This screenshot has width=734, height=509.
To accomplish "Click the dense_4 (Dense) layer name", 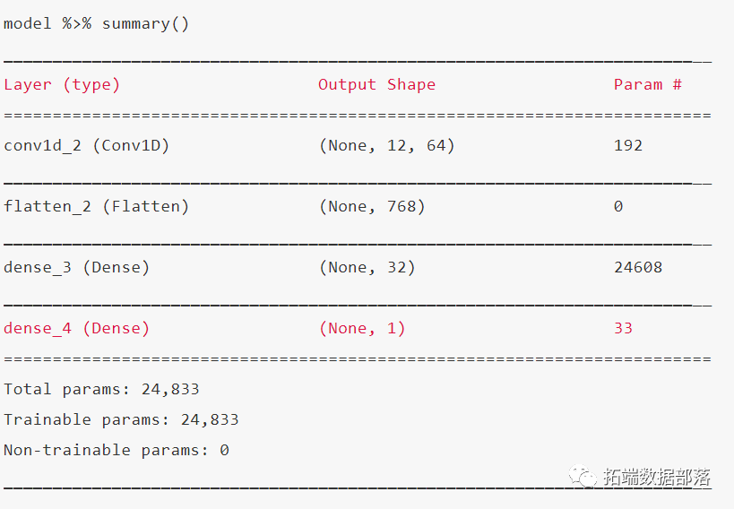I will [x=77, y=328].
